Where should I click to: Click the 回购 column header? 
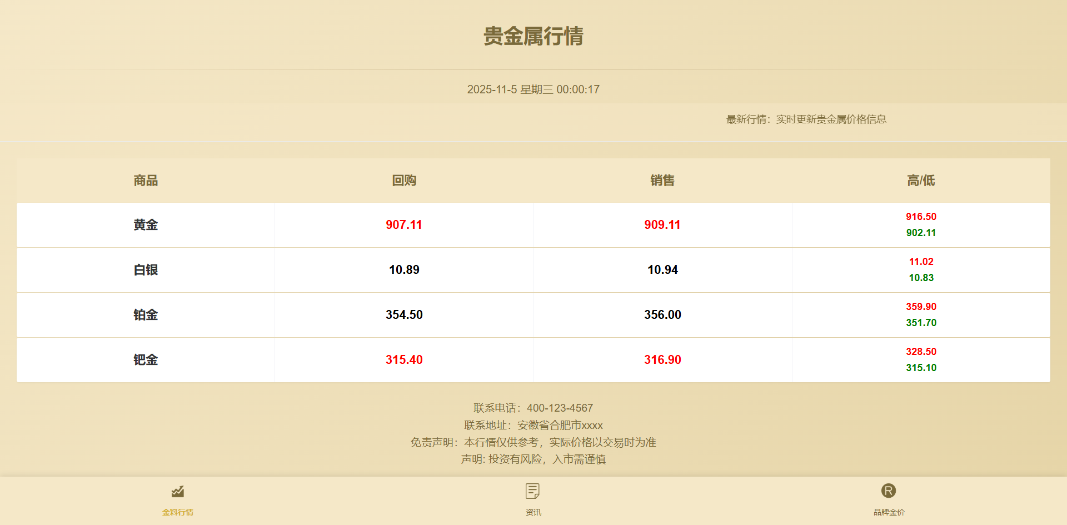(x=404, y=180)
